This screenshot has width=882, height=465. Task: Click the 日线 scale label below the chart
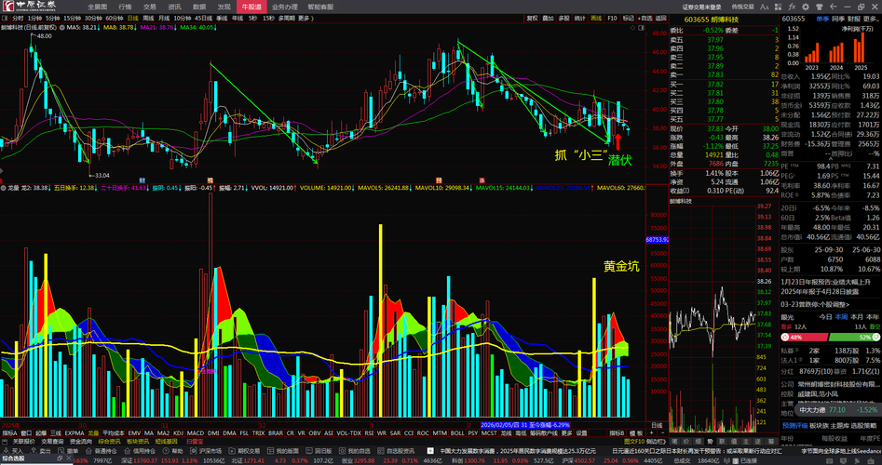pyautogui.click(x=657, y=425)
